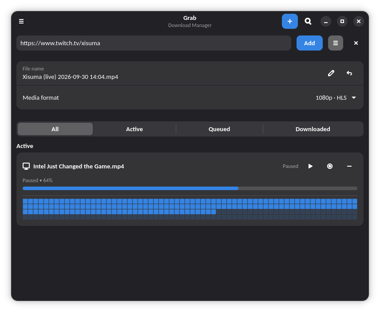Click the Add button

309,43
